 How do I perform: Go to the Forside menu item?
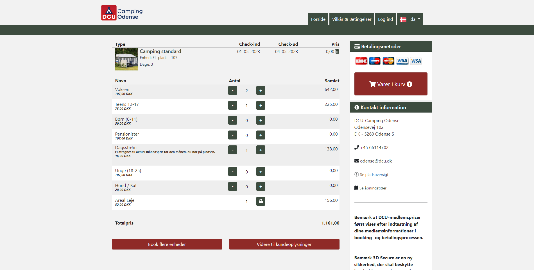tap(318, 19)
